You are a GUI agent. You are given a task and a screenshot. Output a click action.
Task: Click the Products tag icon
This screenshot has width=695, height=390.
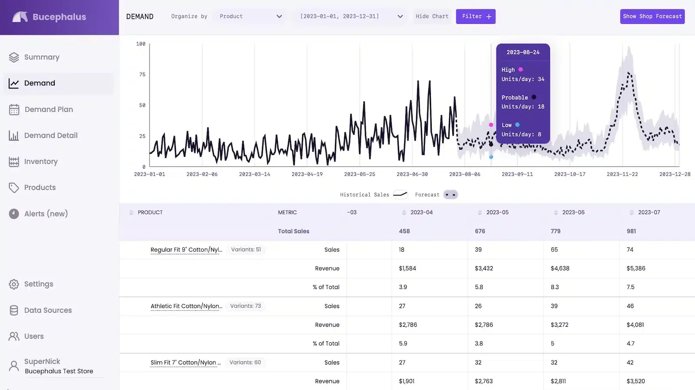(14, 188)
